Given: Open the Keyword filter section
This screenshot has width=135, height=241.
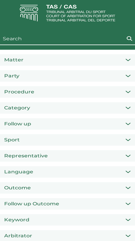Looking at the screenshot, I should coord(68,220).
